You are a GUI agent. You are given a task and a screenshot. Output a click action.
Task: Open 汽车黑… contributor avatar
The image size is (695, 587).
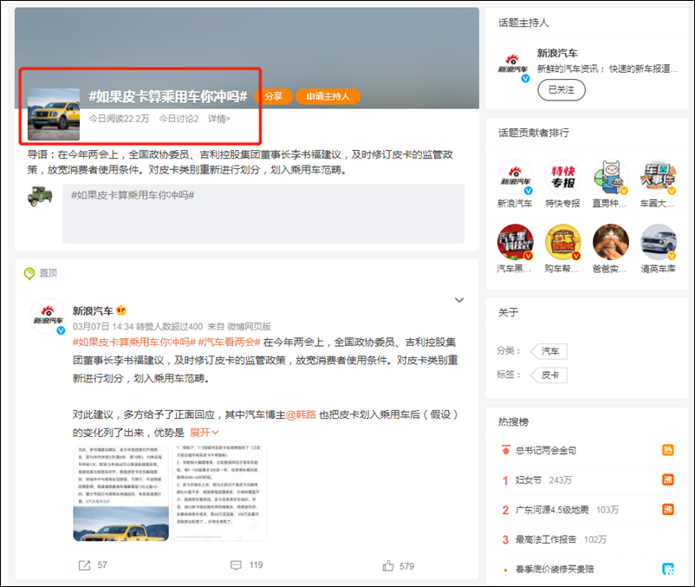tap(515, 242)
